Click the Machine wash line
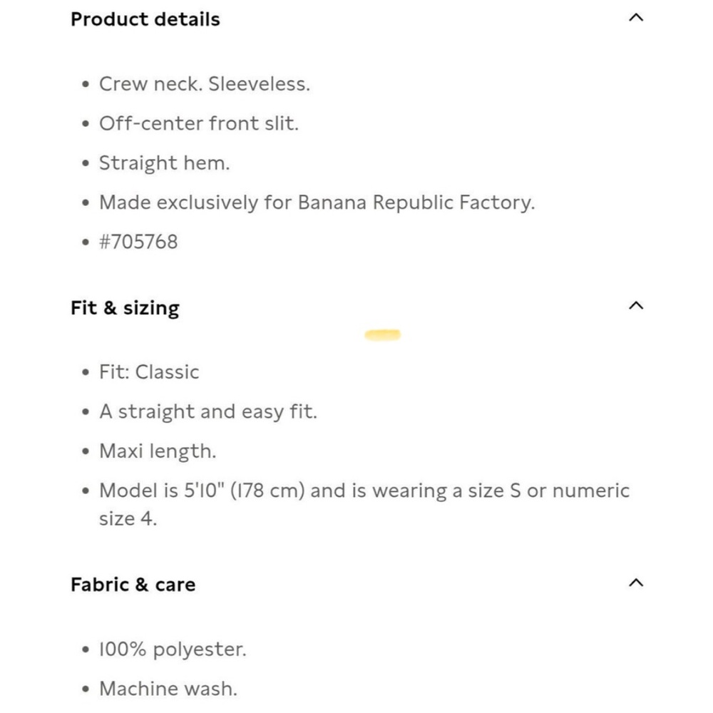Viewport: 713px width, 713px height. click(168, 689)
